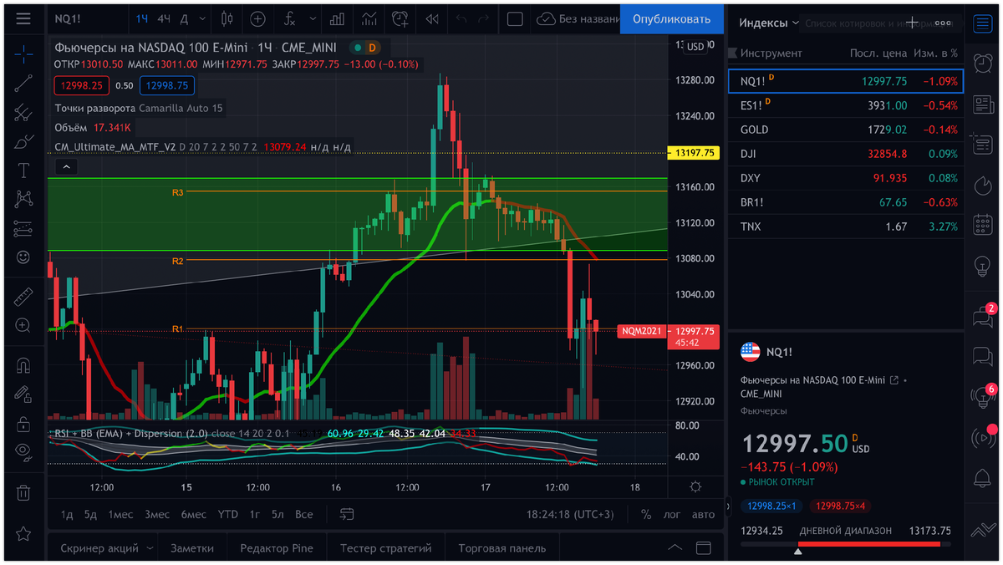
Task: Toggle percent scale mode
Action: point(646,514)
